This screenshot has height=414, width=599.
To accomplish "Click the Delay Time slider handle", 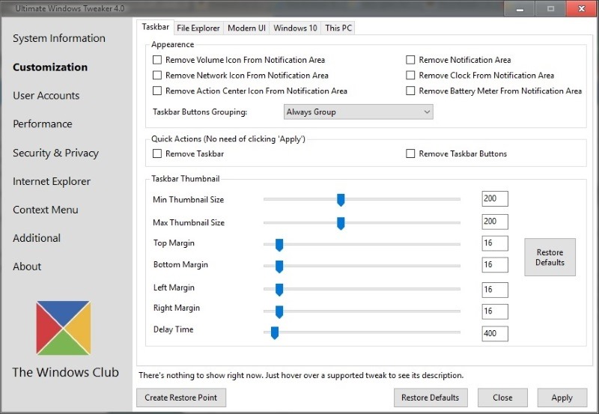I will click(275, 332).
